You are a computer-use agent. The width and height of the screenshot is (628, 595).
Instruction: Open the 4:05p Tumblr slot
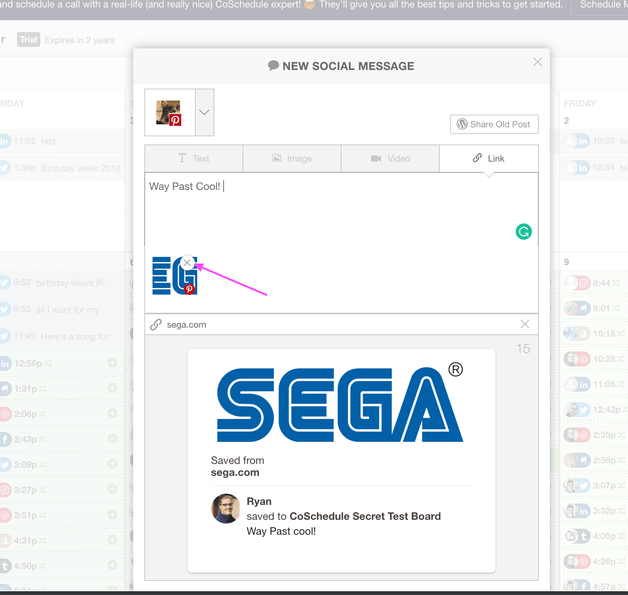[594, 536]
